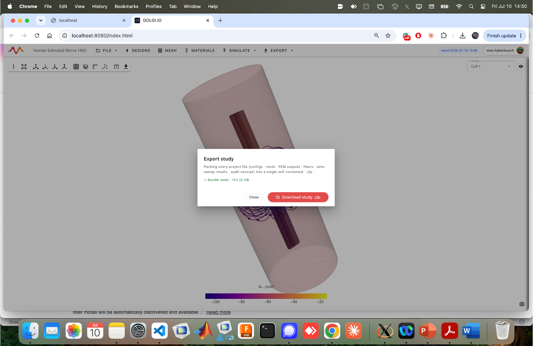Expand the SIMULATE menu

point(240,51)
